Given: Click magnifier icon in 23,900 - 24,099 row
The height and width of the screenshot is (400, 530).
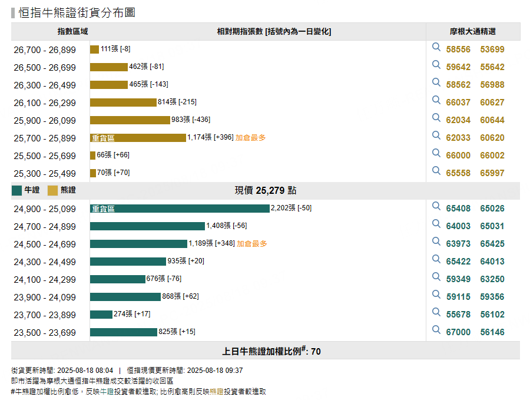Looking at the screenshot, I should click(x=436, y=294).
